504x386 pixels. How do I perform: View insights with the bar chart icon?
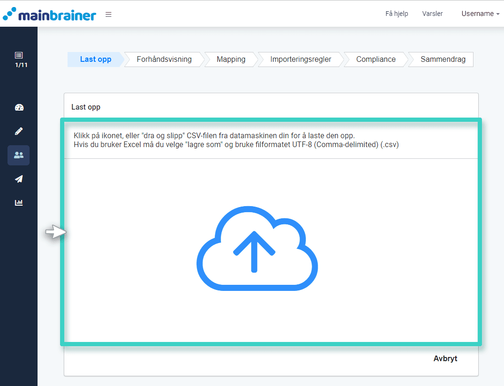18,202
